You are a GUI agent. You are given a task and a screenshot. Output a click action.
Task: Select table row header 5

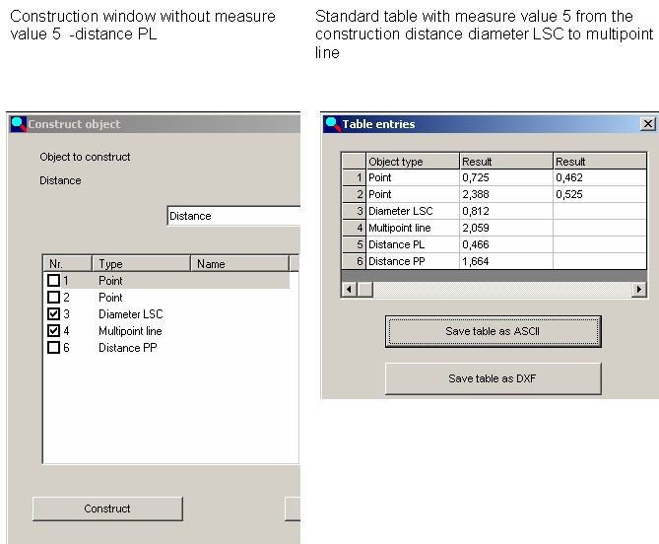point(354,244)
